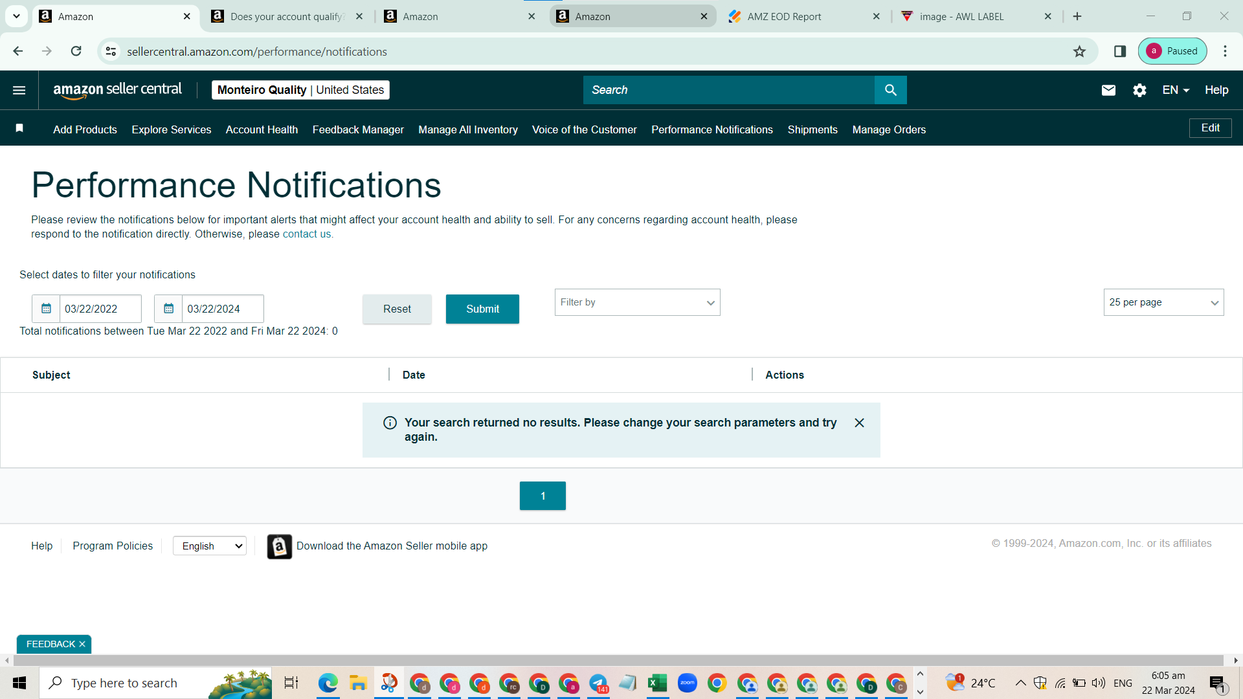Click the Amazon Seller Central logo

117,90
